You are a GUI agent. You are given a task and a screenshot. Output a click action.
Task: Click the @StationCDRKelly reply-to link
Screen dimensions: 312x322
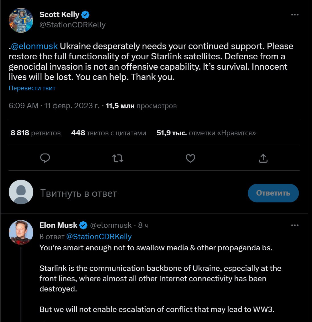99,237
